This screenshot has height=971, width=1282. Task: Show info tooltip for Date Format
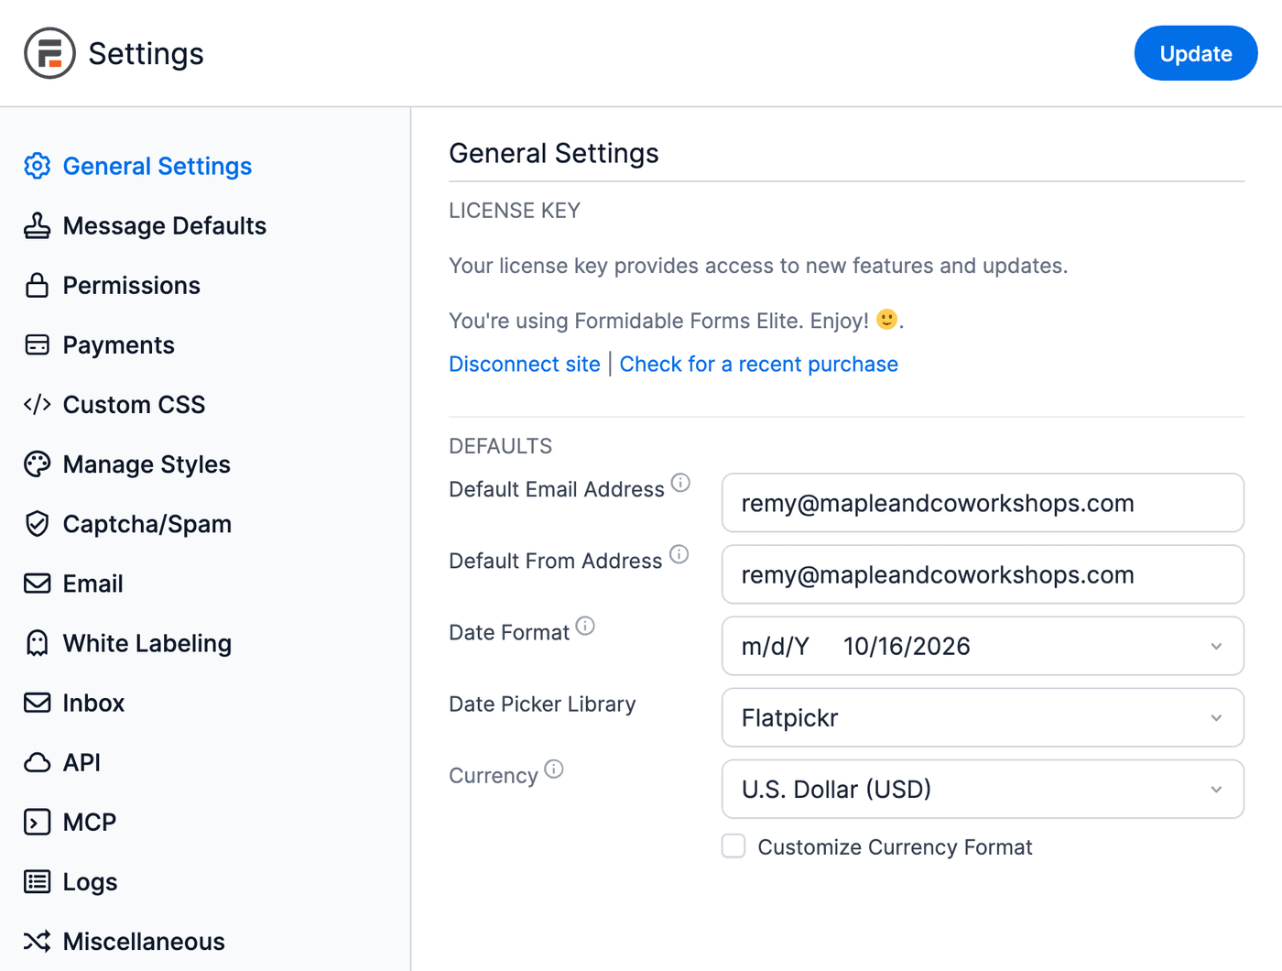(585, 626)
